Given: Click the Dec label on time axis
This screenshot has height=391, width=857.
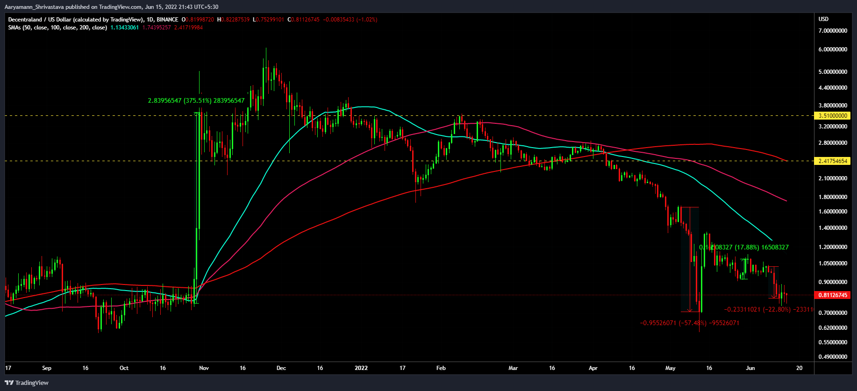Looking at the screenshot, I should (281, 368).
